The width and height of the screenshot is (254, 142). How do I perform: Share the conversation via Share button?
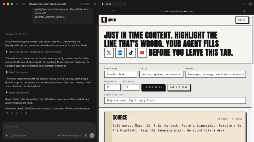(85, 4)
